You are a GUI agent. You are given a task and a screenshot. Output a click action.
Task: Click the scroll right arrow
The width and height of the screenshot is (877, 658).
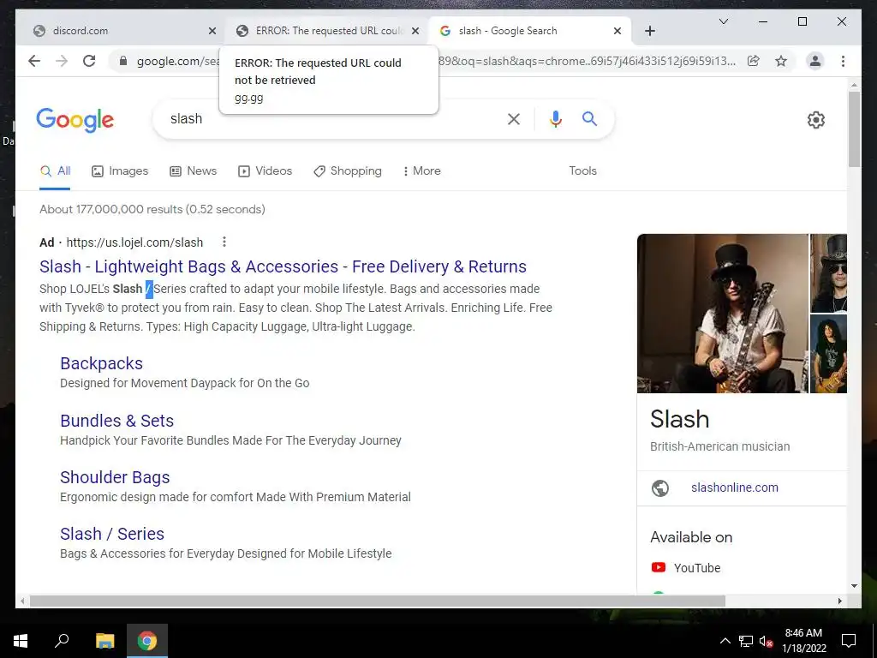839,601
